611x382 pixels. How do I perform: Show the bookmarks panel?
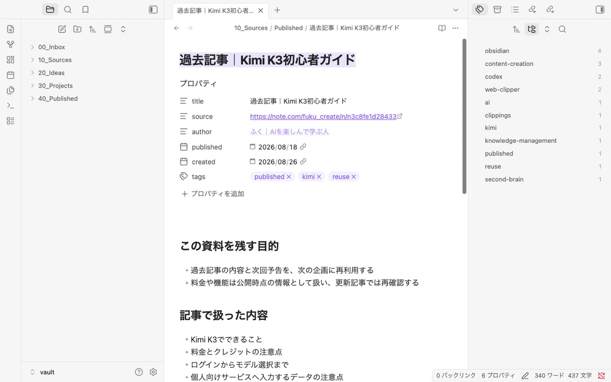[86, 10]
